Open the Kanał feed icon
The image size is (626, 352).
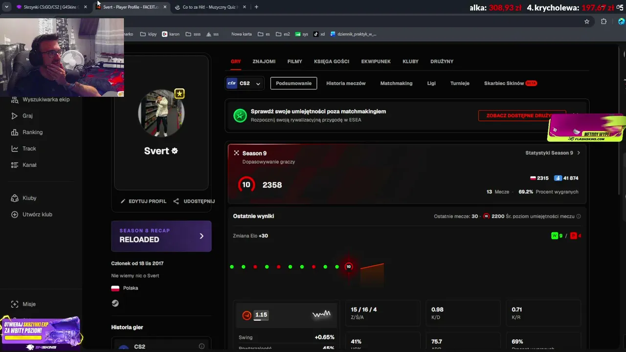[x=15, y=165]
